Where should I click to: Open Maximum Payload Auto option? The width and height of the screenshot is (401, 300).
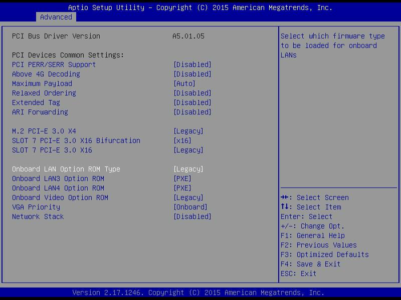(x=184, y=83)
